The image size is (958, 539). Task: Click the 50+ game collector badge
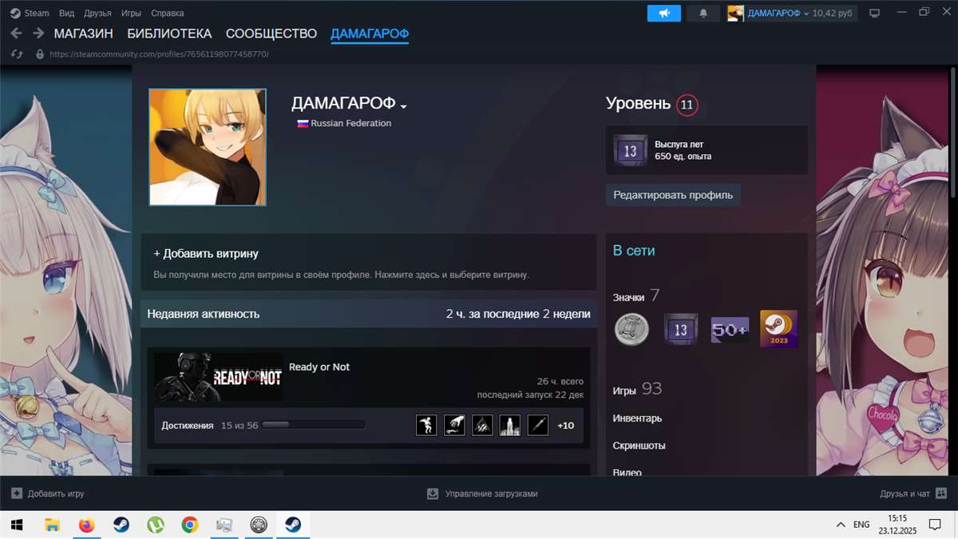pos(730,329)
